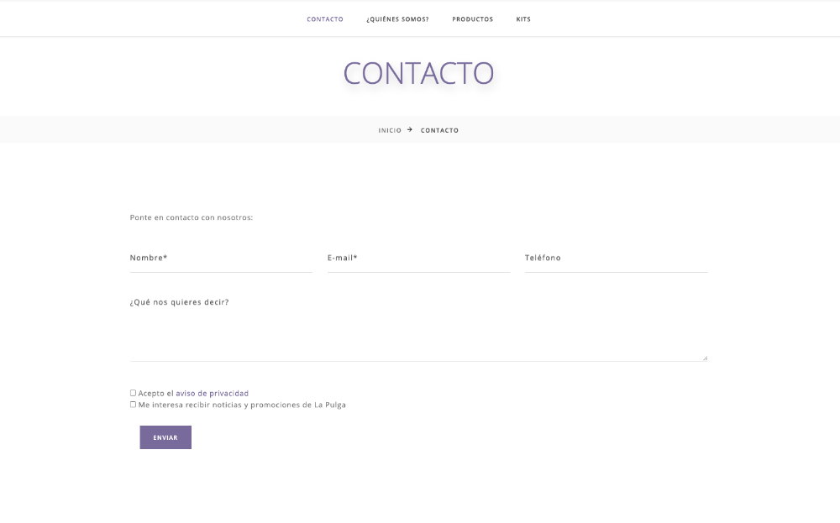The height and width of the screenshot is (523, 840).
Task: Open the CONTACTO item in top navigation
Action: pos(325,19)
